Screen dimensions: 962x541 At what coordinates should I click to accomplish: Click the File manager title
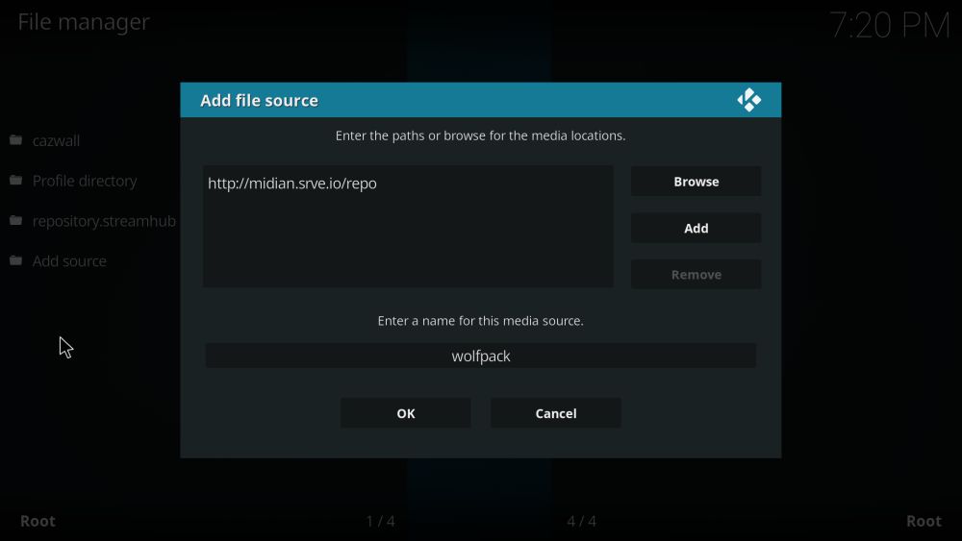84,22
